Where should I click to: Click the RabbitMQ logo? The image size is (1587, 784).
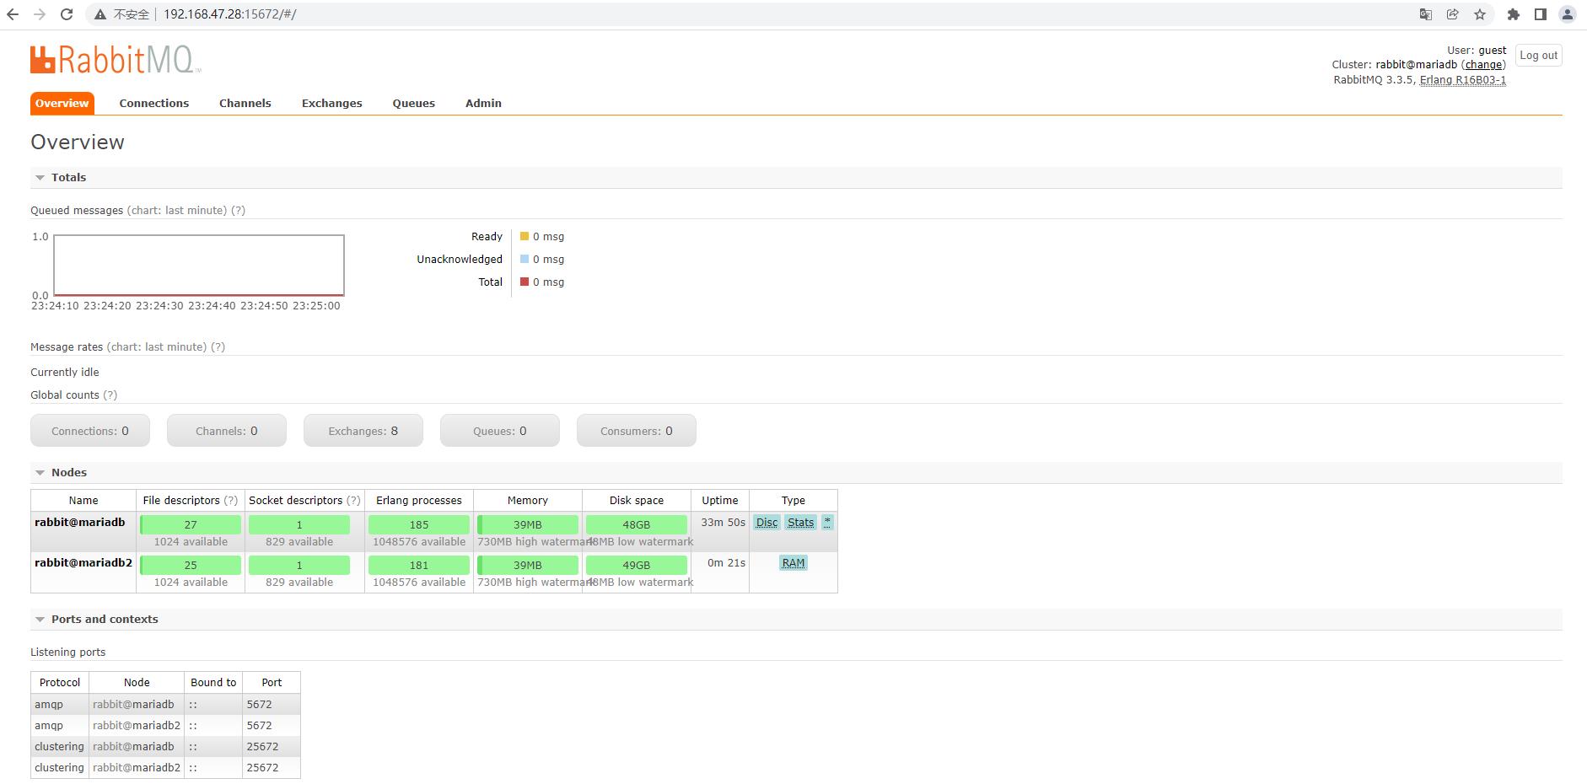coord(116,60)
